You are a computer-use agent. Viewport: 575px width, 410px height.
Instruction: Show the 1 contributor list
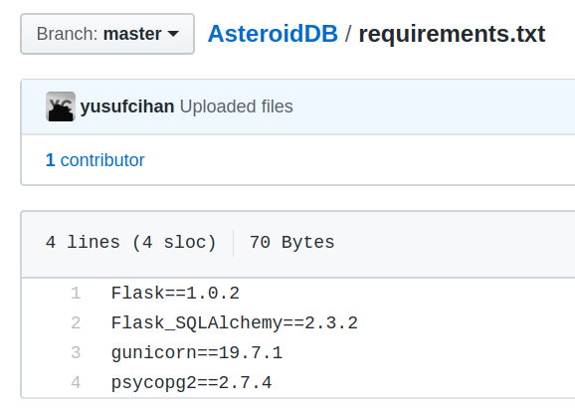tap(95, 160)
